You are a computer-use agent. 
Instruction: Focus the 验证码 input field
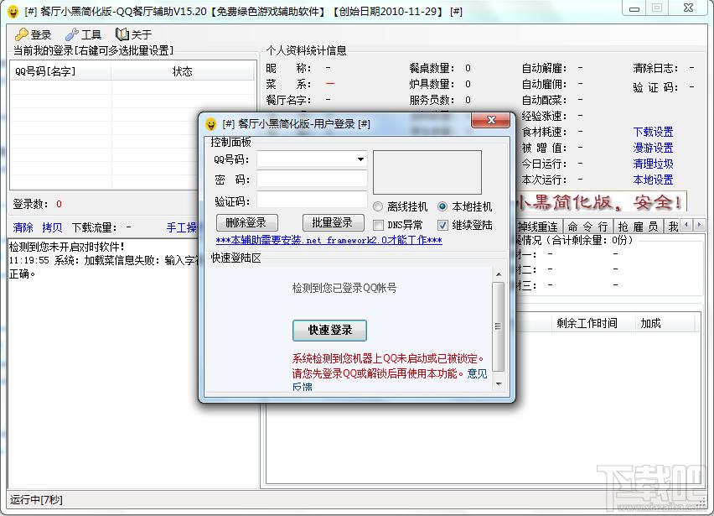coord(312,200)
